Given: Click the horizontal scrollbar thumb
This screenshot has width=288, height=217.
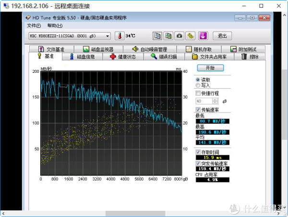Looking at the screenshot, I should click(135, 214).
